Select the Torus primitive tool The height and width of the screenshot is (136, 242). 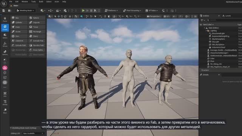pyautogui.click(x=37, y=27)
